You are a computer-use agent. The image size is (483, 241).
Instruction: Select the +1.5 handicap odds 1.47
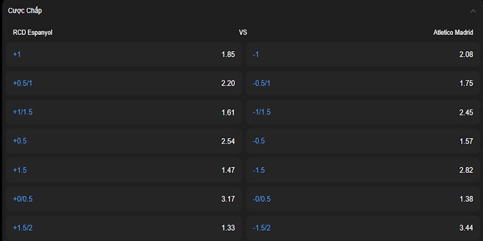tap(124, 170)
